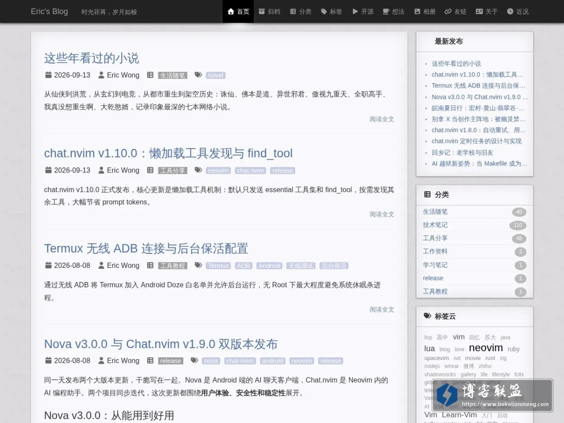This screenshot has height=423, width=564.
Task: Open the Termux 无线 ADB post title
Action: coord(146,248)
